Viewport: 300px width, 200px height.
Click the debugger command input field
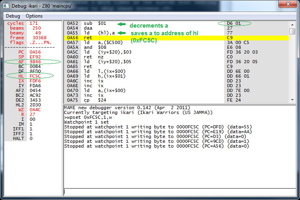tap(180, 192)
